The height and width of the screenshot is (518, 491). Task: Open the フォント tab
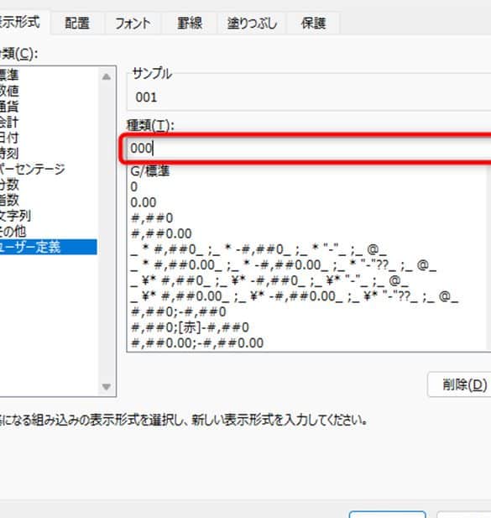[133, 23]
